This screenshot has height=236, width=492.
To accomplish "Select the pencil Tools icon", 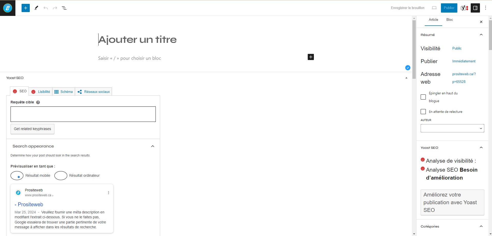I will pyautogui.click(x=36, y=8).
